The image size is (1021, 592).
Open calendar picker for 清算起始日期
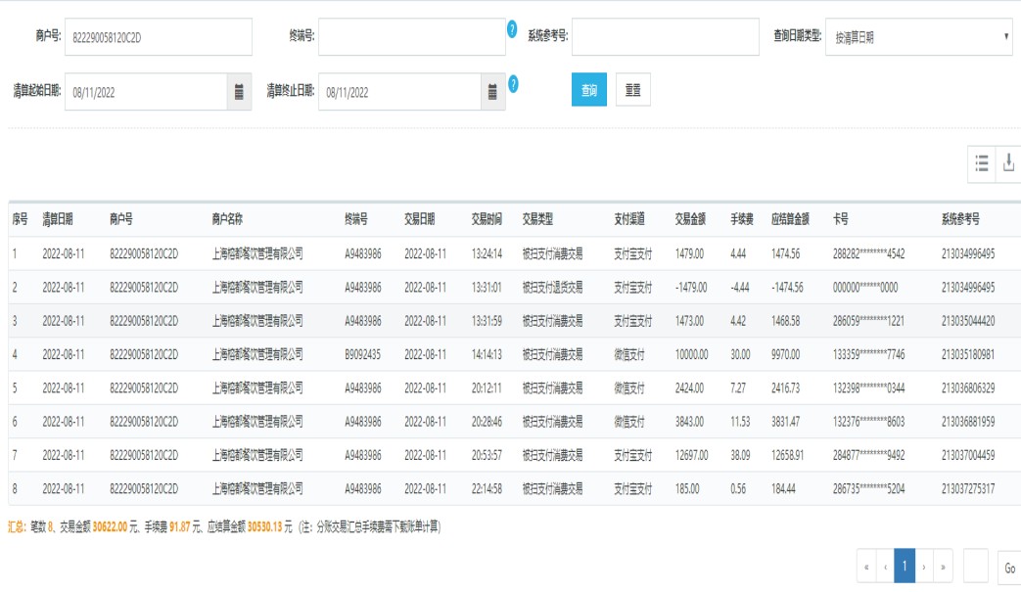[x=239, y=92]
